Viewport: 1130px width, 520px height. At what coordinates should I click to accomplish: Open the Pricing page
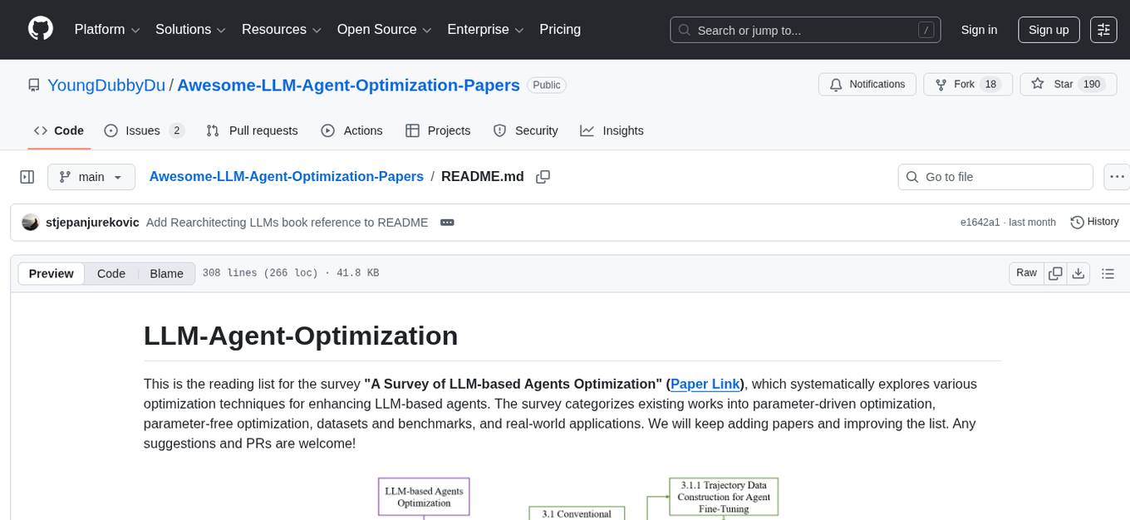[560, 29]
